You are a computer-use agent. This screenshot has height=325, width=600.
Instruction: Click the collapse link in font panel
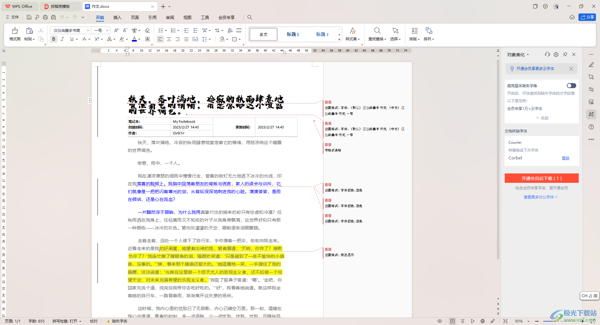(542, 118)
